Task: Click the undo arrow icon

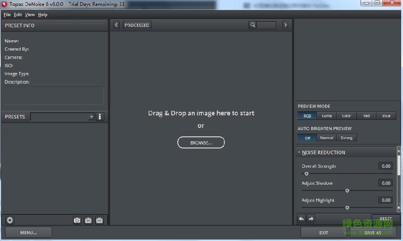Action: (301, 219)
